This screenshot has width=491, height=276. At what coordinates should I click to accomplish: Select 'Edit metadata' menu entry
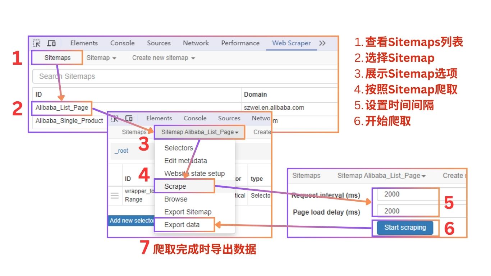pyautogui.click(x=185, y=161)
